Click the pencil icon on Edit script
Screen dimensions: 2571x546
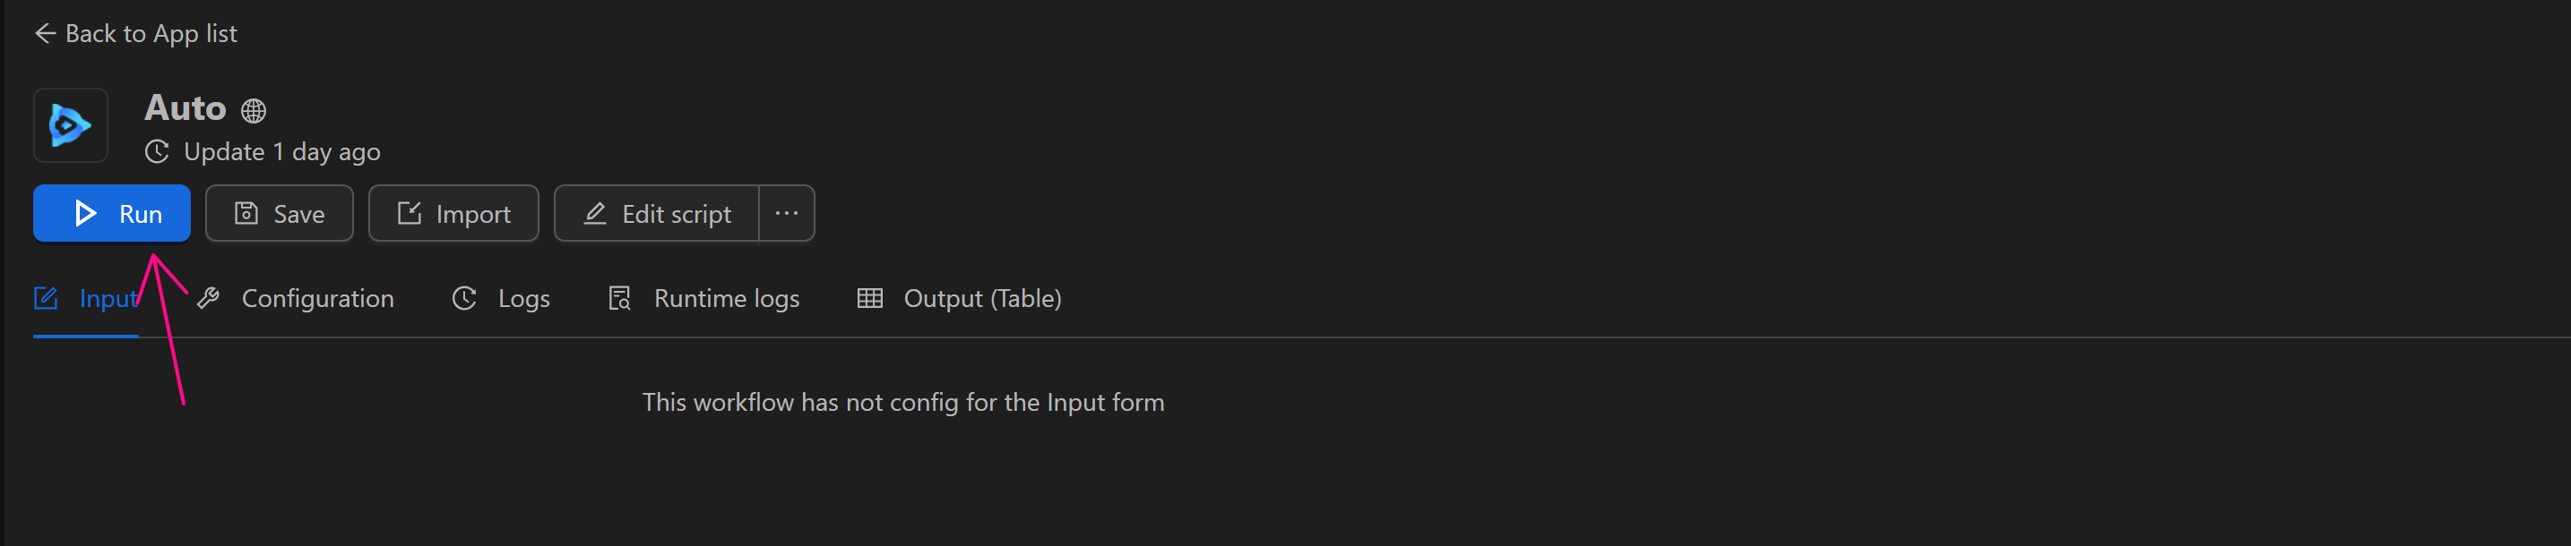pyautogui.click(x=595, y=214)
